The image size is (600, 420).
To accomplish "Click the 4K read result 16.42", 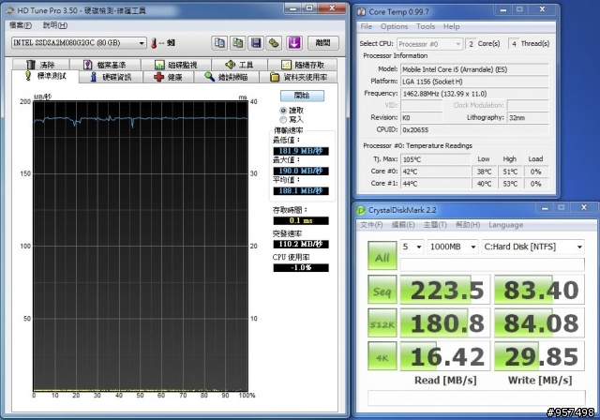I will point(445,356).
